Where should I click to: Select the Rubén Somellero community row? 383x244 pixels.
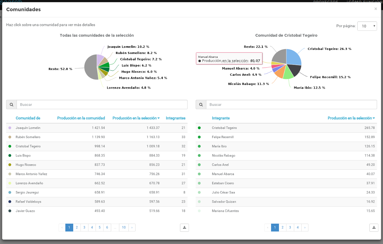point(28,137)
